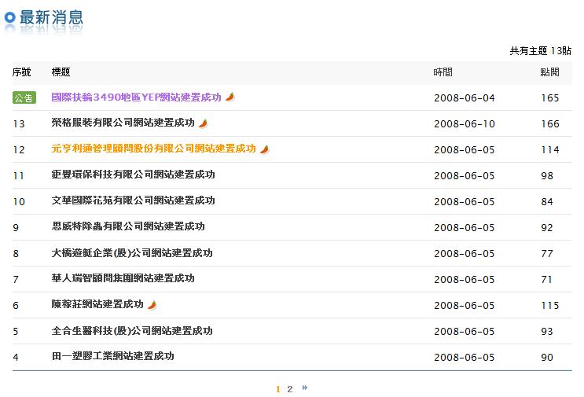Click the blue circle icon beside 最新消息

(10, 17)
